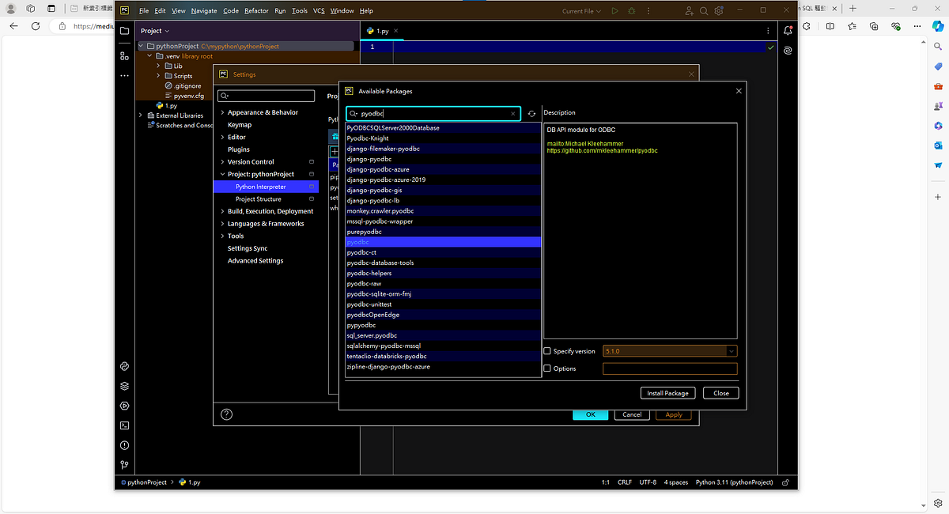This screenshot has height=514, width=949.
Task: Open the Terminal tool window
Action: coord(124,425)
